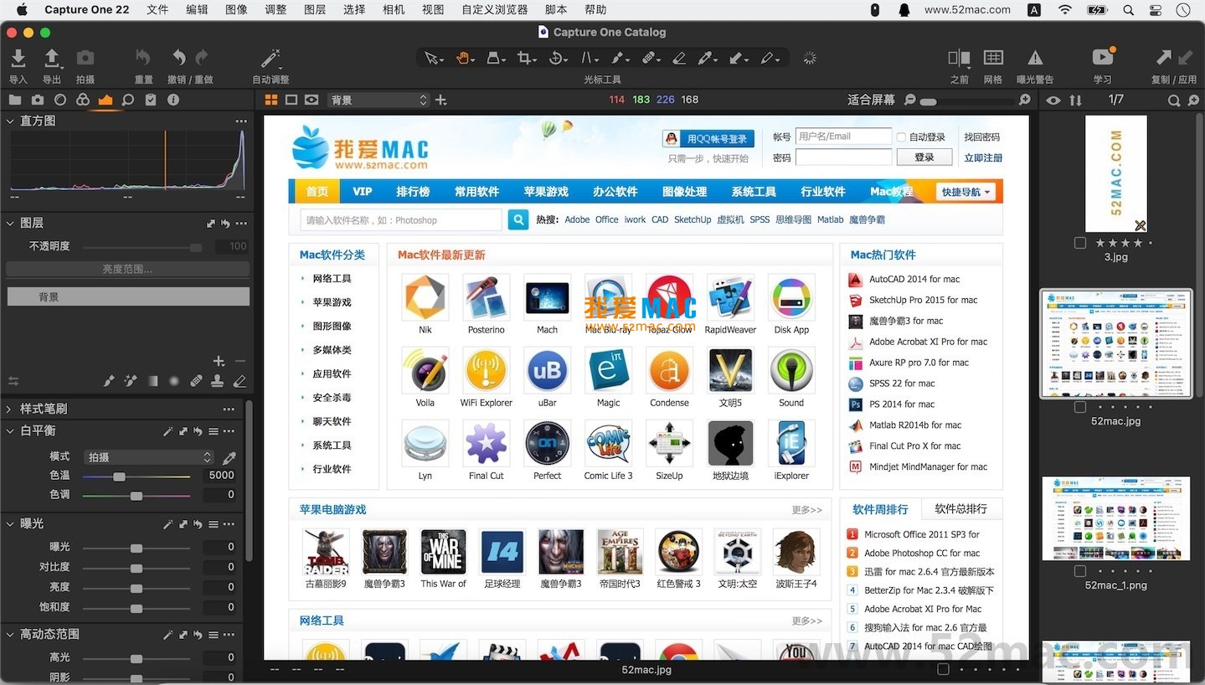Screen dimensions: 1205x685
Task: Switch viewer to single-view mode
Action: [x=291, y=100]
